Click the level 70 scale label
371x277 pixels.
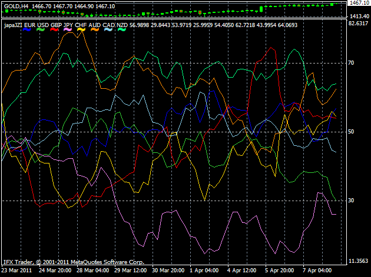(x=351, y=63)
